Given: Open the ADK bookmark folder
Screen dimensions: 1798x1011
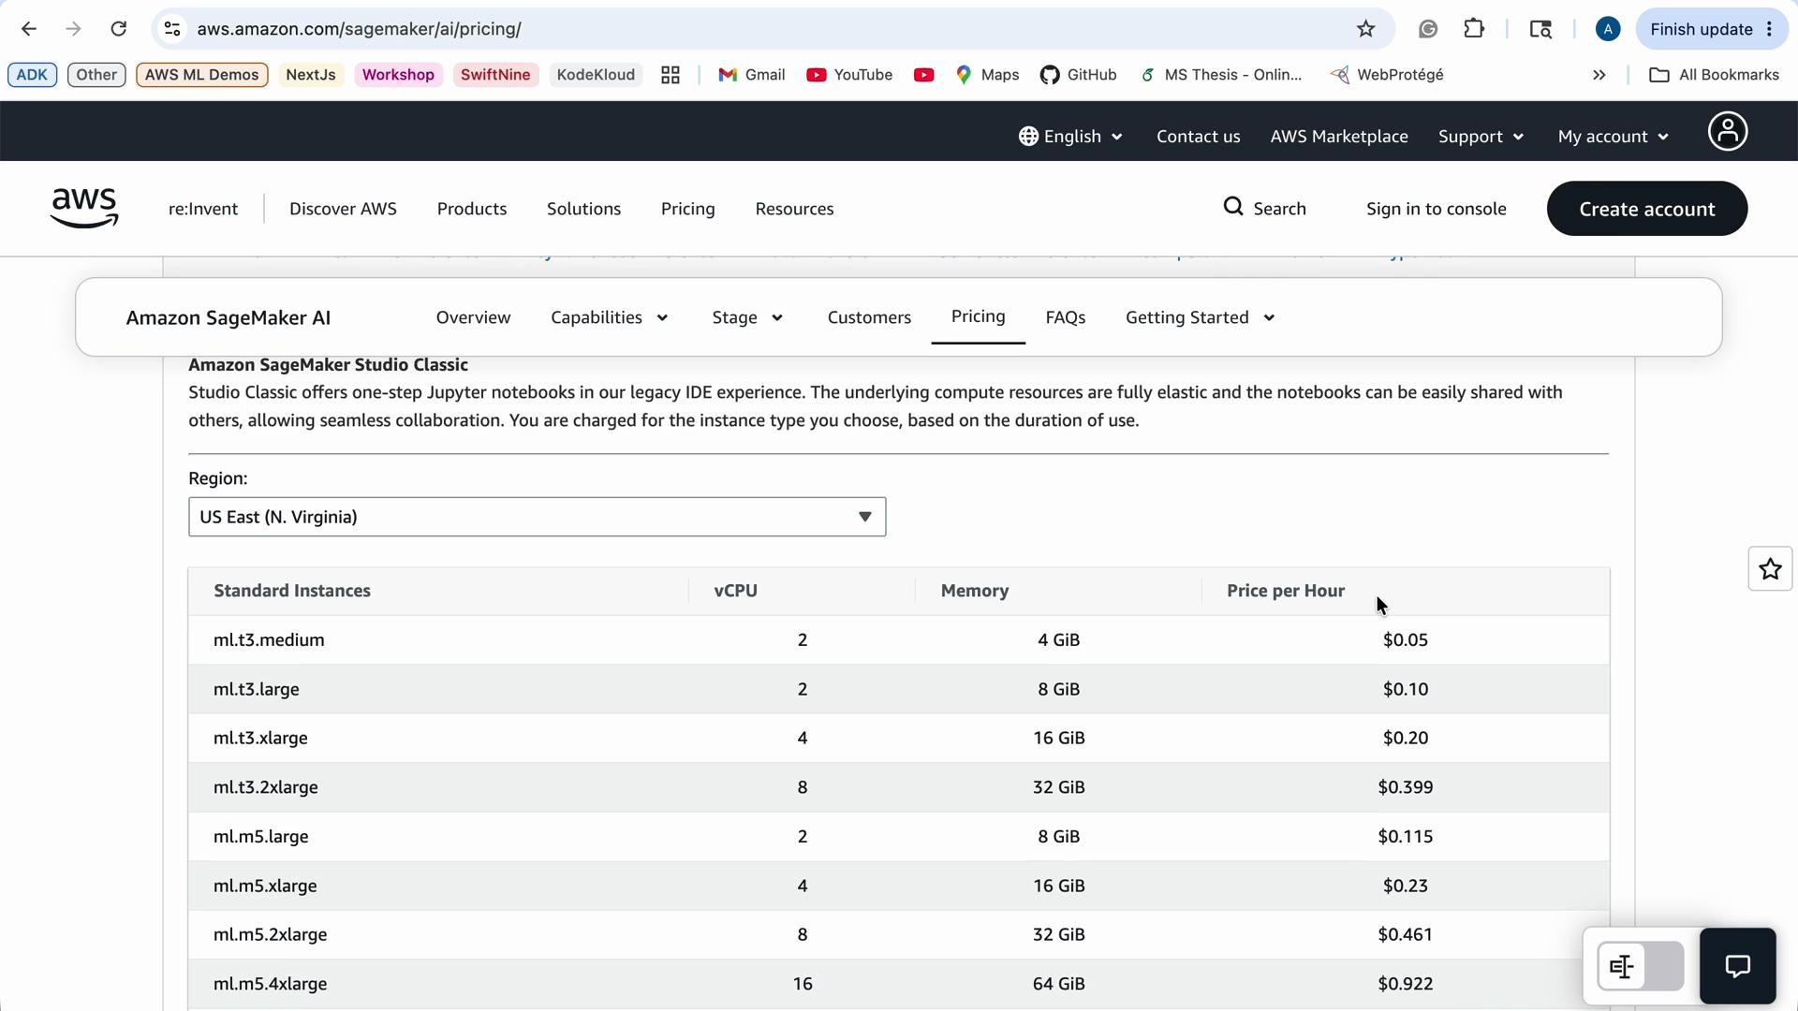Looking at the screenshot, I should tap(32, 75).
